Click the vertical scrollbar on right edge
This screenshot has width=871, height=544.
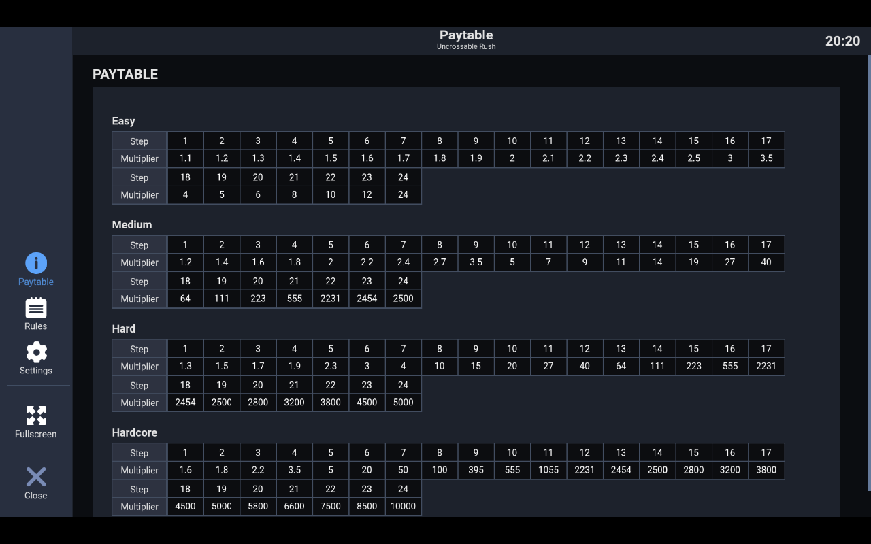[x=869, y=272]
